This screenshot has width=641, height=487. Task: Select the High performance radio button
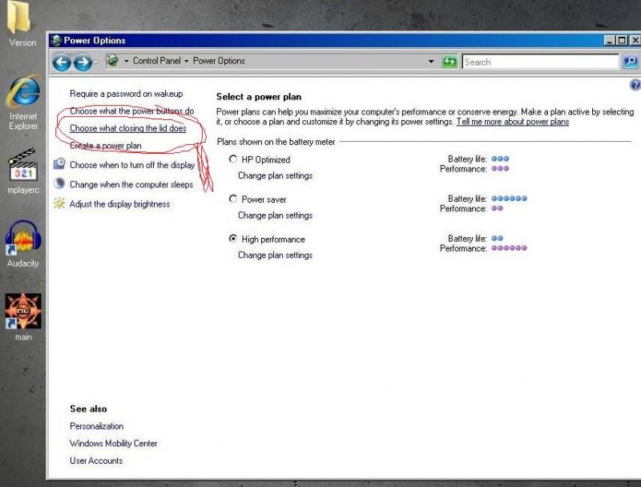[233, 238]
